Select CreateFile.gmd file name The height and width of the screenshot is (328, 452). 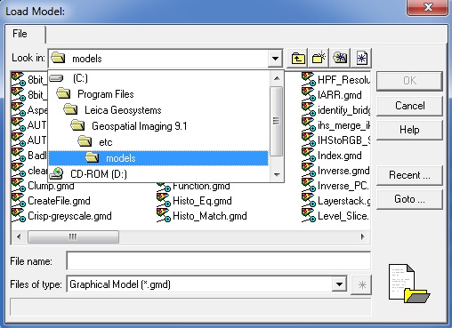tap(59, 201)
